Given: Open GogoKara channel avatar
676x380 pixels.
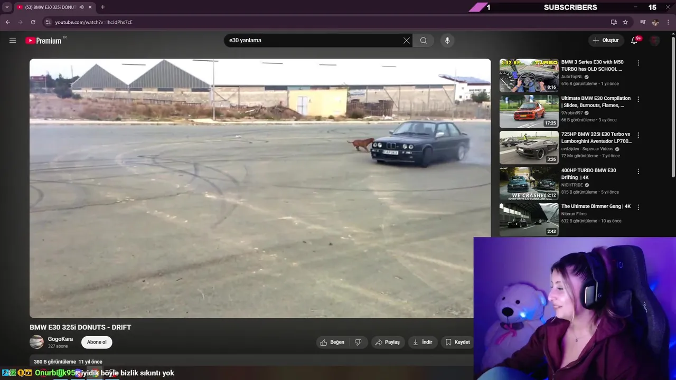Looking at the screenshot, I should [x=36, y=342].
